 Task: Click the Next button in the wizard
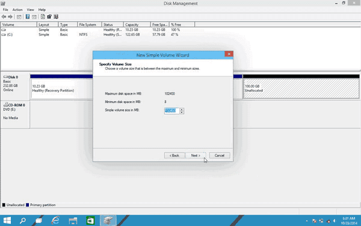coord(196,155)
